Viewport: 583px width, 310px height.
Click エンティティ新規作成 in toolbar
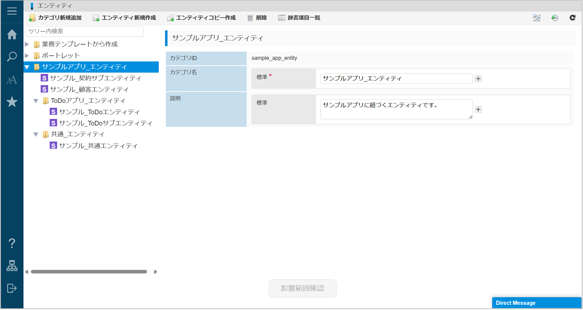[124, 18]
